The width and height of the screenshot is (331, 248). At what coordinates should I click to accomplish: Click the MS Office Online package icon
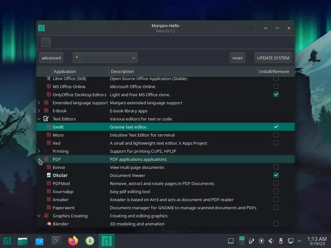click(x=49, y=87)
